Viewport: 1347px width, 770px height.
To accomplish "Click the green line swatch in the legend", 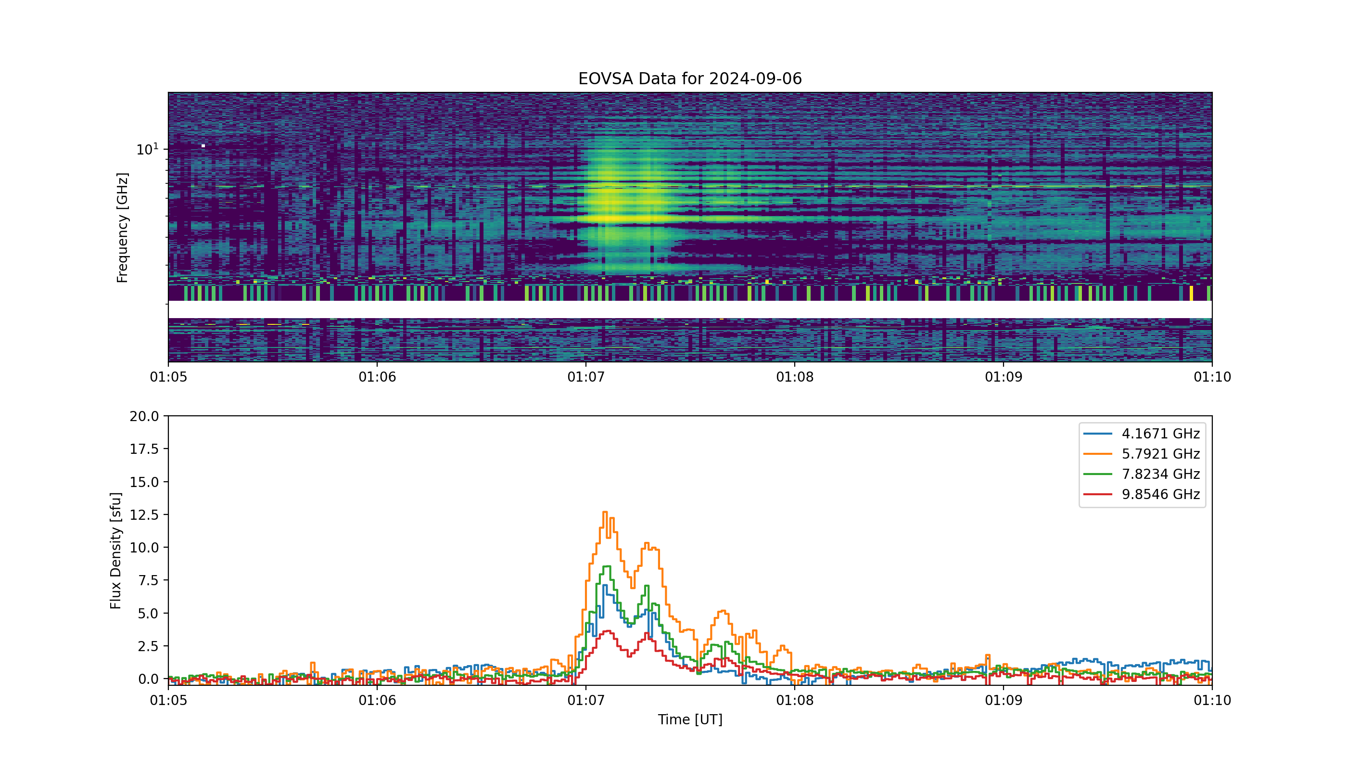I will (1097, 474).
